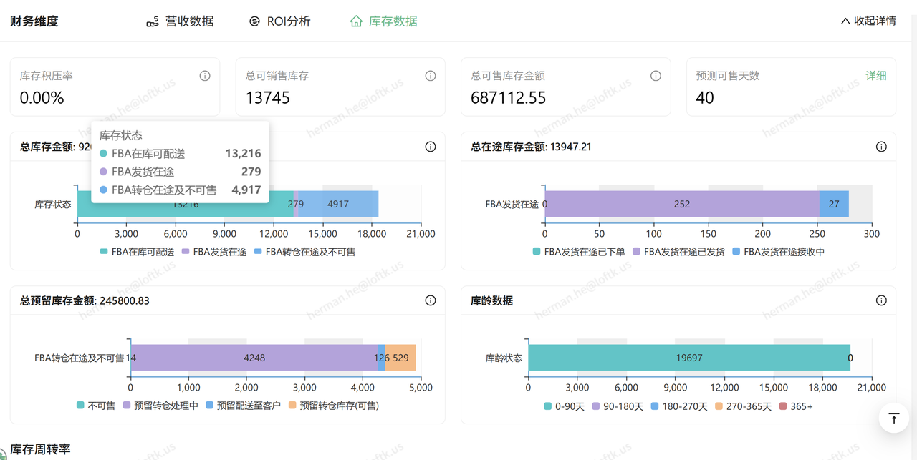Click purple 252 bar segment
The width and height of the screenshot is (917, 460).
681,204
